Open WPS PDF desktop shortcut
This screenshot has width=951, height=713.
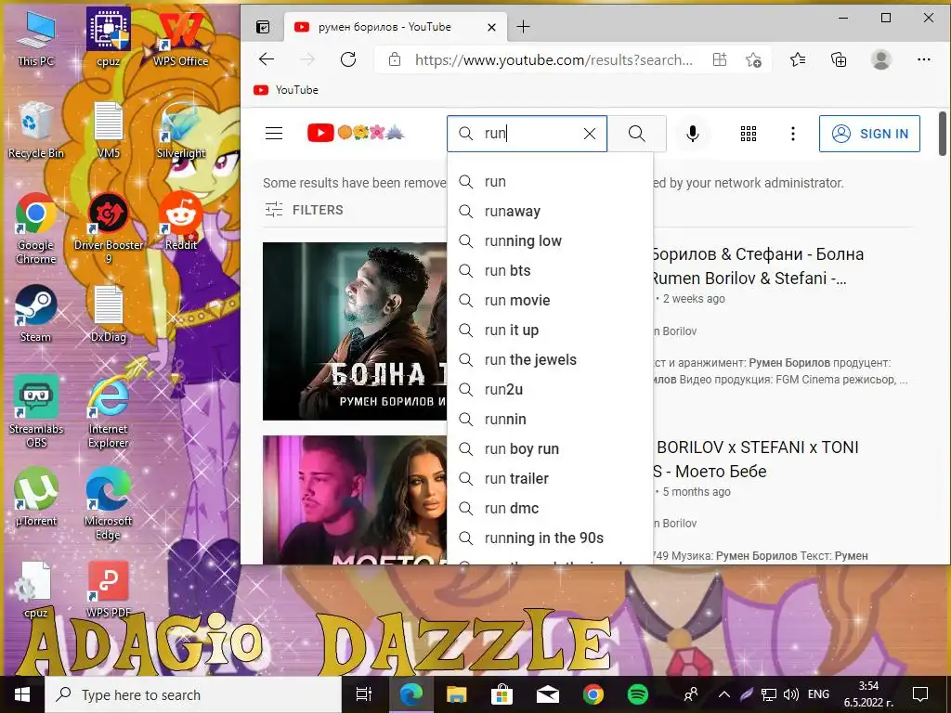coord(108,590)
